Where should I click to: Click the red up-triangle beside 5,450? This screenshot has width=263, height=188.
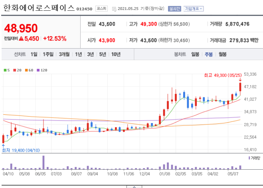[21, 39]
